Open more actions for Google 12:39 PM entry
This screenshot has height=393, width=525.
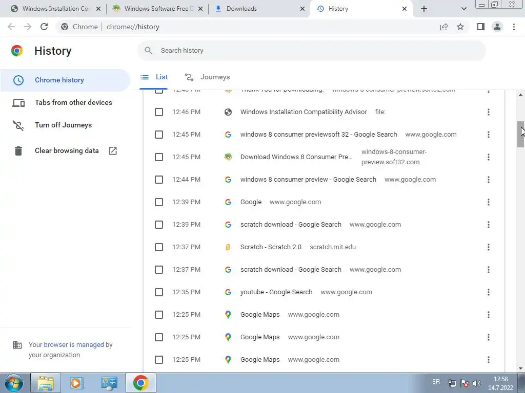coord(489,202)
